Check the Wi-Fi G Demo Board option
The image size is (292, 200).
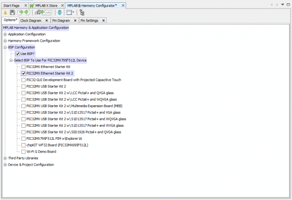tap(23, 151)
